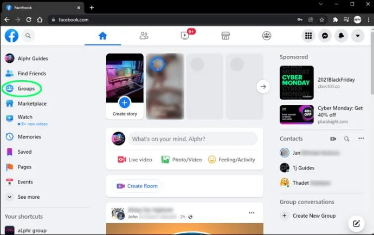Open the Facebook search magnifier
374x235 pixels.
pyautogui.click(x=28, y=36)
